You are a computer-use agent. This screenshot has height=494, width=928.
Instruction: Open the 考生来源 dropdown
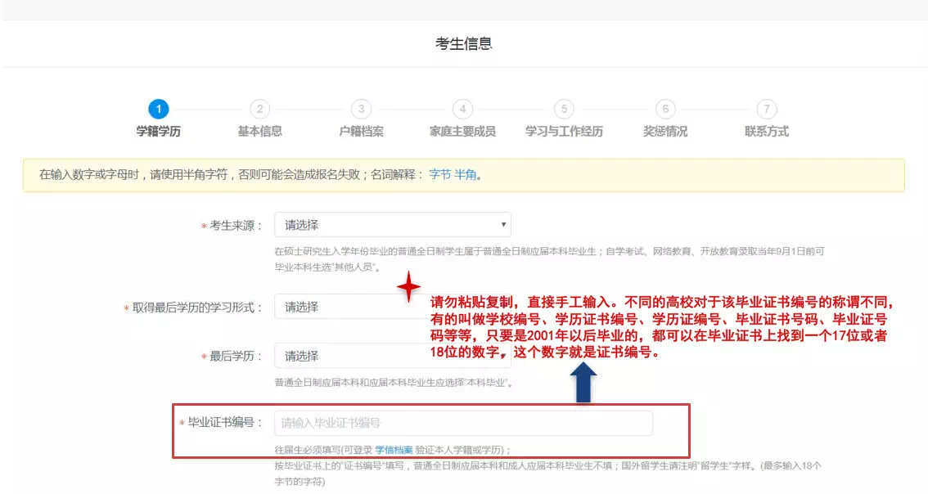(392, 225)
